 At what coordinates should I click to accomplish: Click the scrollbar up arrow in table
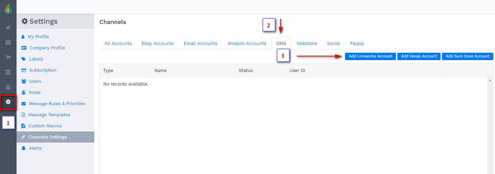point(490,81)
